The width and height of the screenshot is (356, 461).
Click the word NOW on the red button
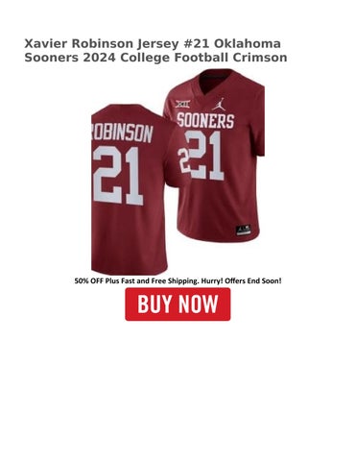click(x=199, y=303)
